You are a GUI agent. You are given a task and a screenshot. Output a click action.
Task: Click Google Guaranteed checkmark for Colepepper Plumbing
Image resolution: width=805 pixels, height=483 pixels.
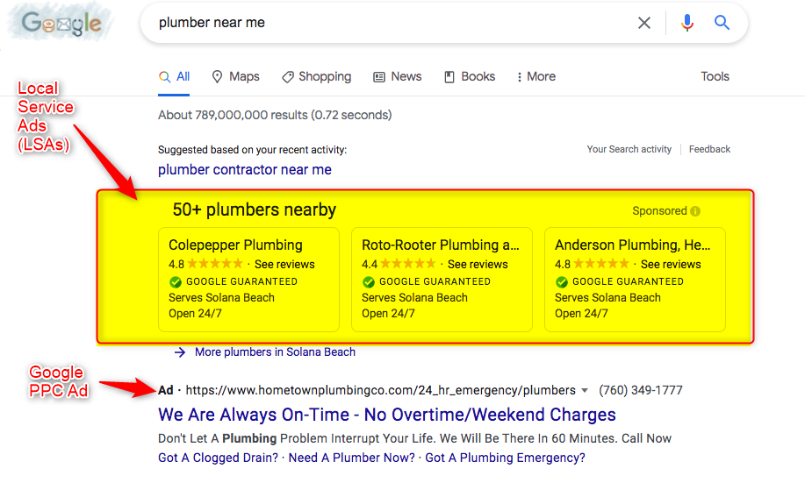pos(175,282)
